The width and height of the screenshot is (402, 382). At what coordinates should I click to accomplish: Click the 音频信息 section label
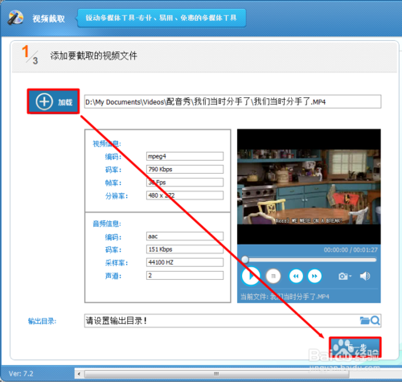(x=107, y=224)
